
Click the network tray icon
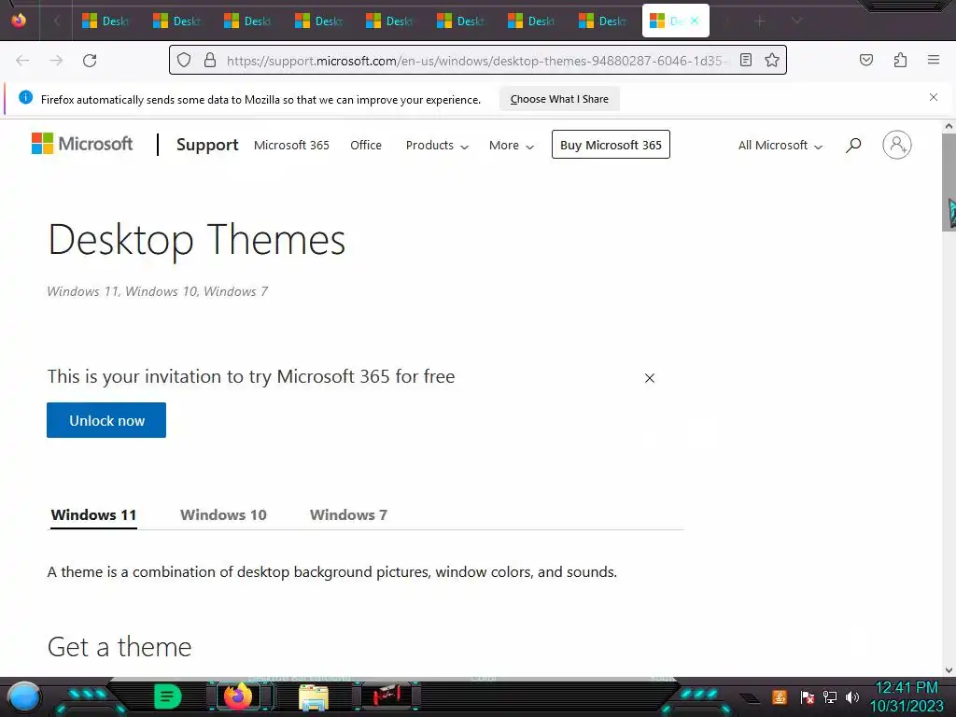pos(830,696)
